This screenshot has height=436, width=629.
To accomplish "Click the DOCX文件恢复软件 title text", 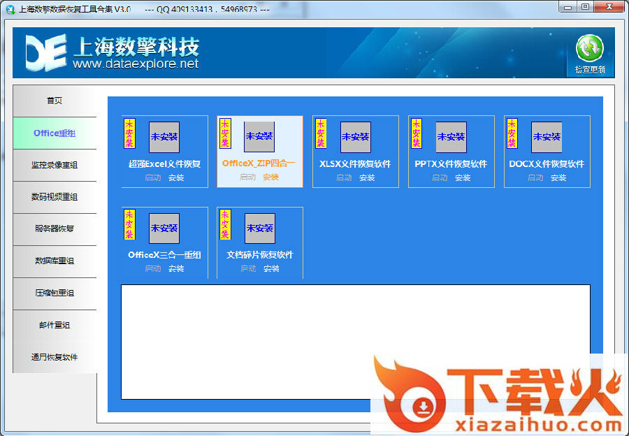I will tap(547, 164).
